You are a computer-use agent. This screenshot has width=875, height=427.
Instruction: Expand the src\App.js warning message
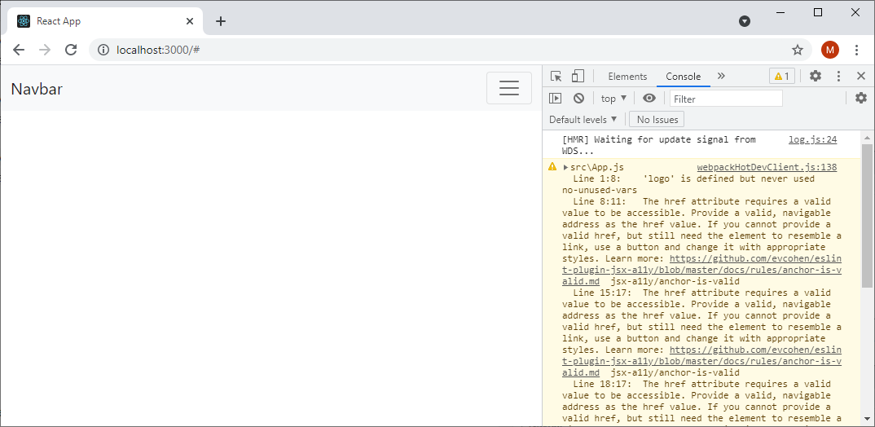566,167
